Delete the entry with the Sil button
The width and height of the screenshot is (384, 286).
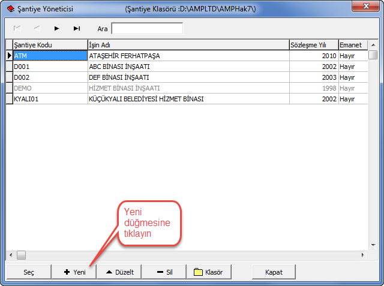point(164,272)
